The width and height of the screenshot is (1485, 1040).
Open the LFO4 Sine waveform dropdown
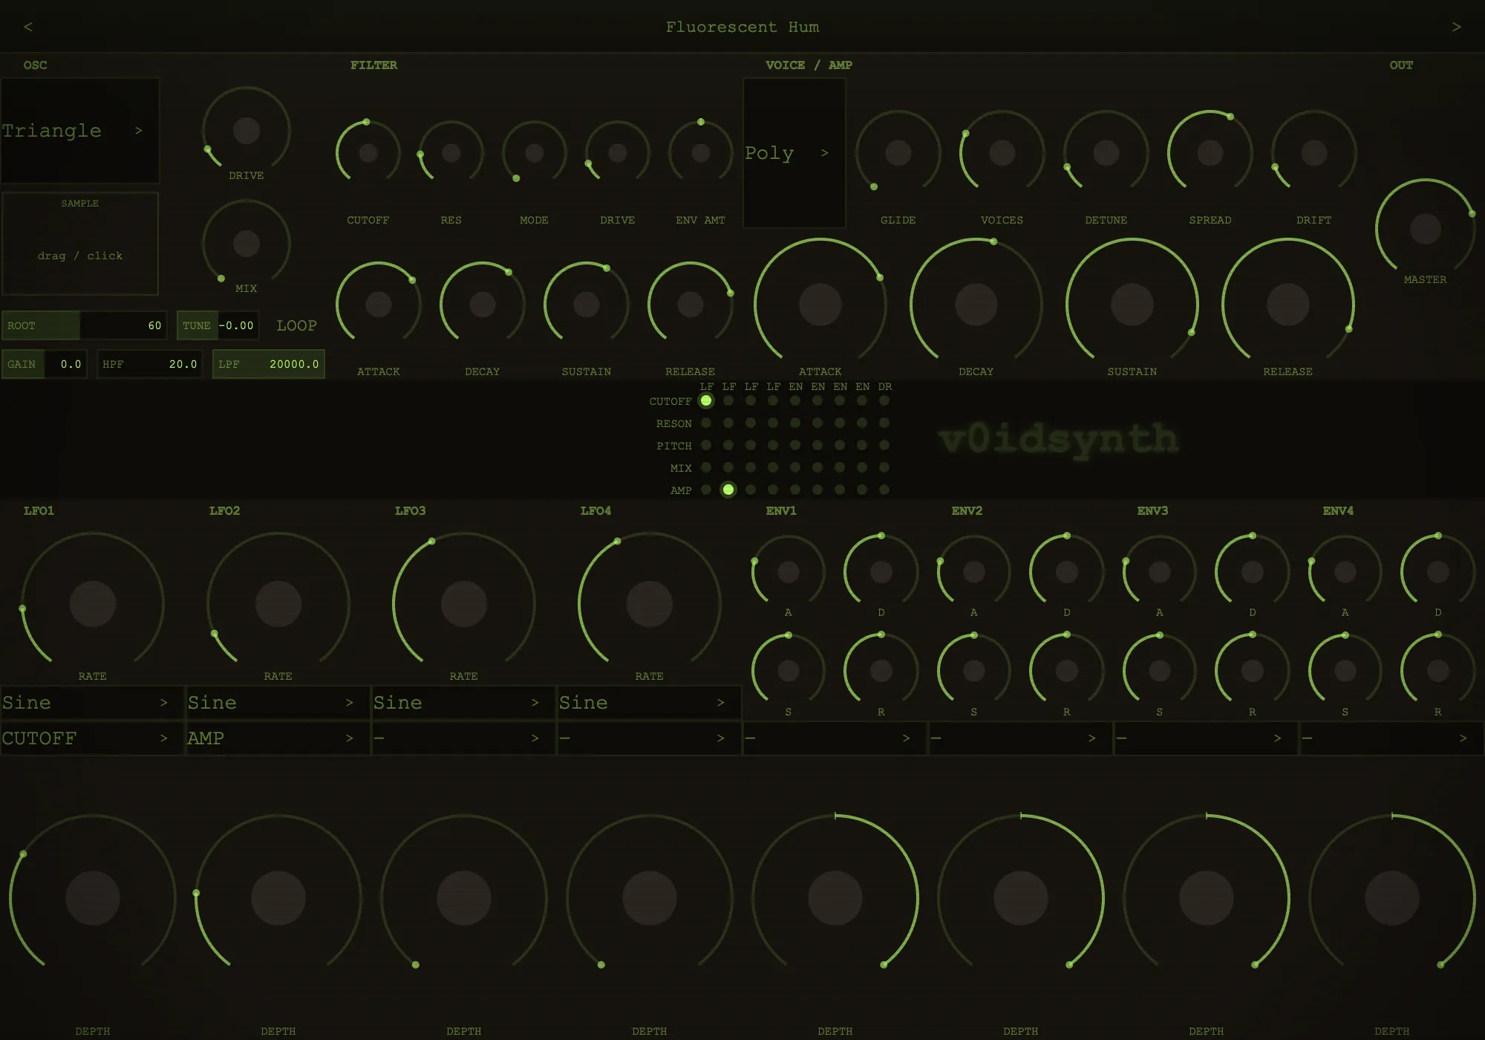click(x=649, y=703)
